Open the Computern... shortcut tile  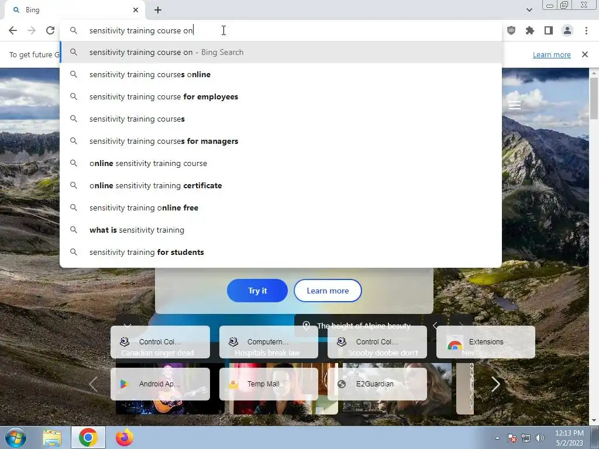click(268, 341)
